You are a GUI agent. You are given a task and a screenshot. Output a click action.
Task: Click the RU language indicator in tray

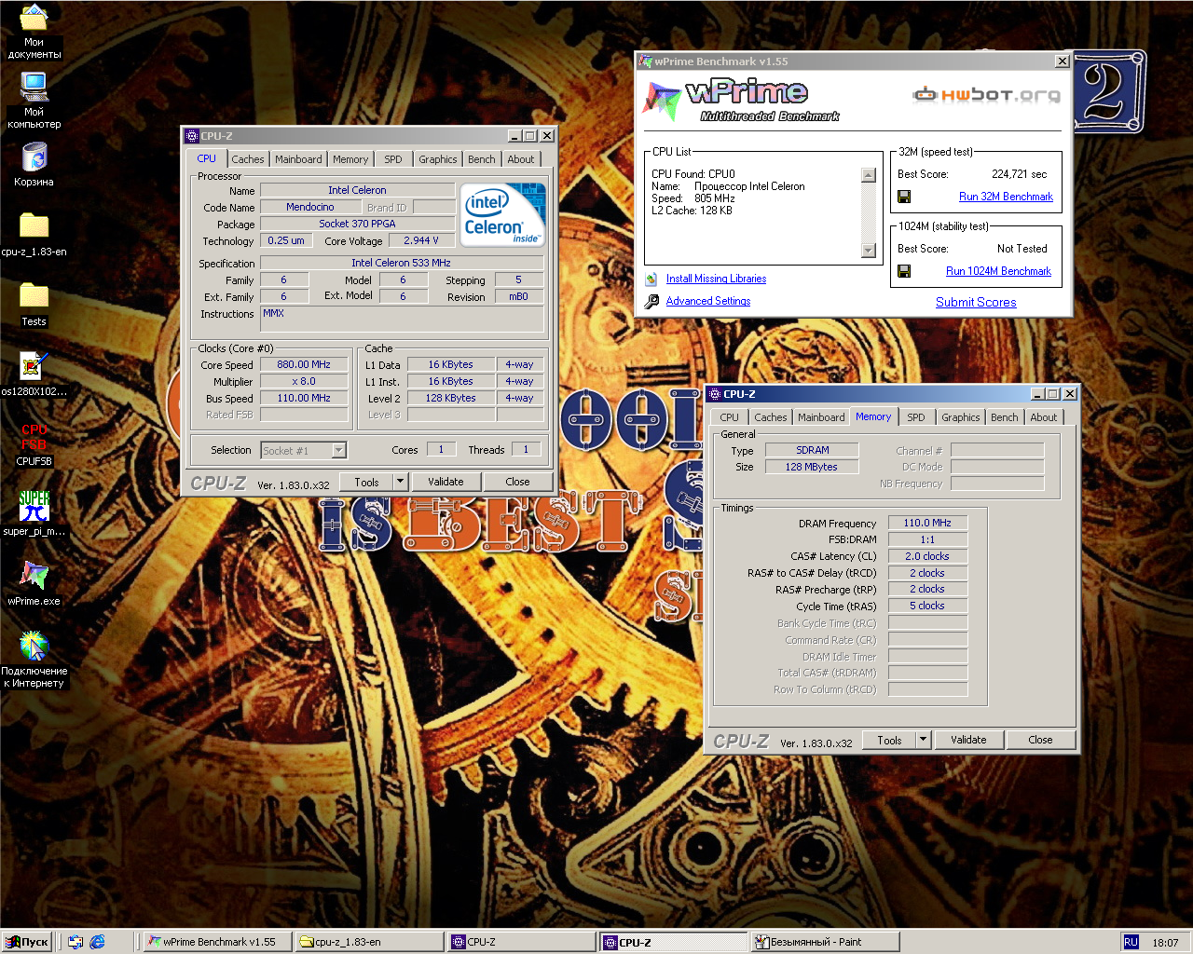[x=1131, y=942]
